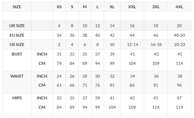Select the XXL size column header
The image size is (194, 118).
click(132, 7)
